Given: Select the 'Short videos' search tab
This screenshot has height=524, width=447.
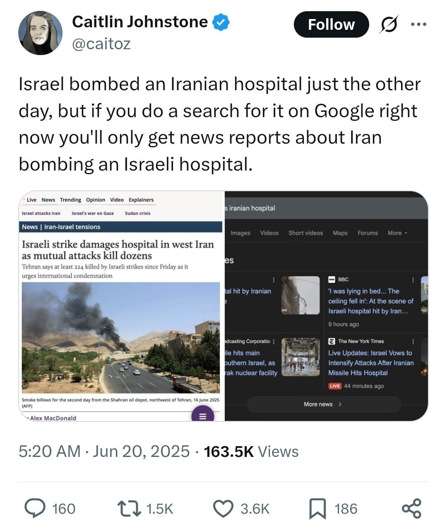Looking at the screenshot, I should coord(305,233).
